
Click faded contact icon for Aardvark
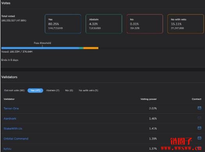click(x=199, y=118)
